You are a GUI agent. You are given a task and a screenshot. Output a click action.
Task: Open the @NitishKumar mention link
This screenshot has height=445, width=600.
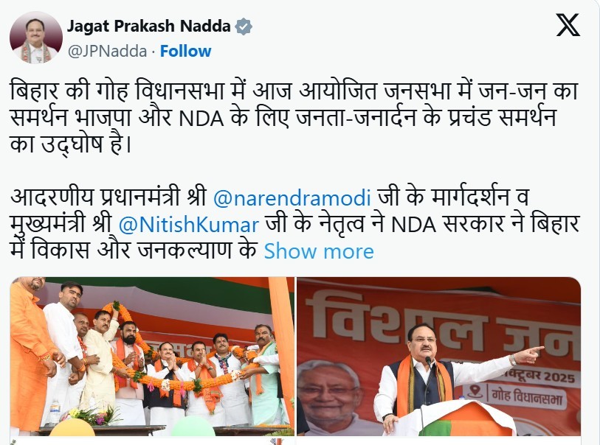click(189, 225)
